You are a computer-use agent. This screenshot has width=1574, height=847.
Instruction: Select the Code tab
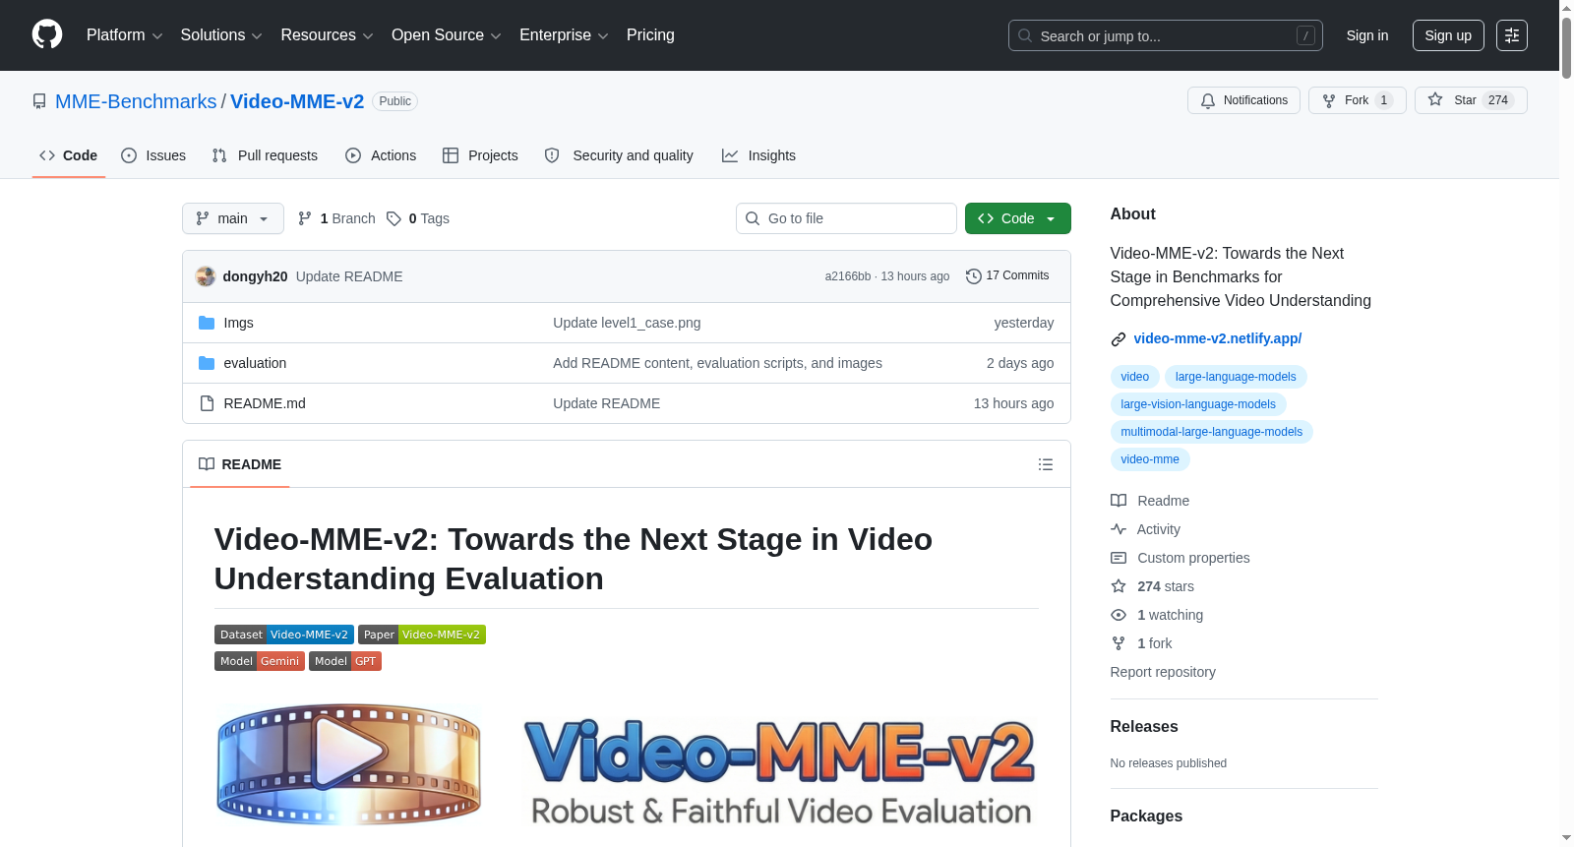pos(69,155)
